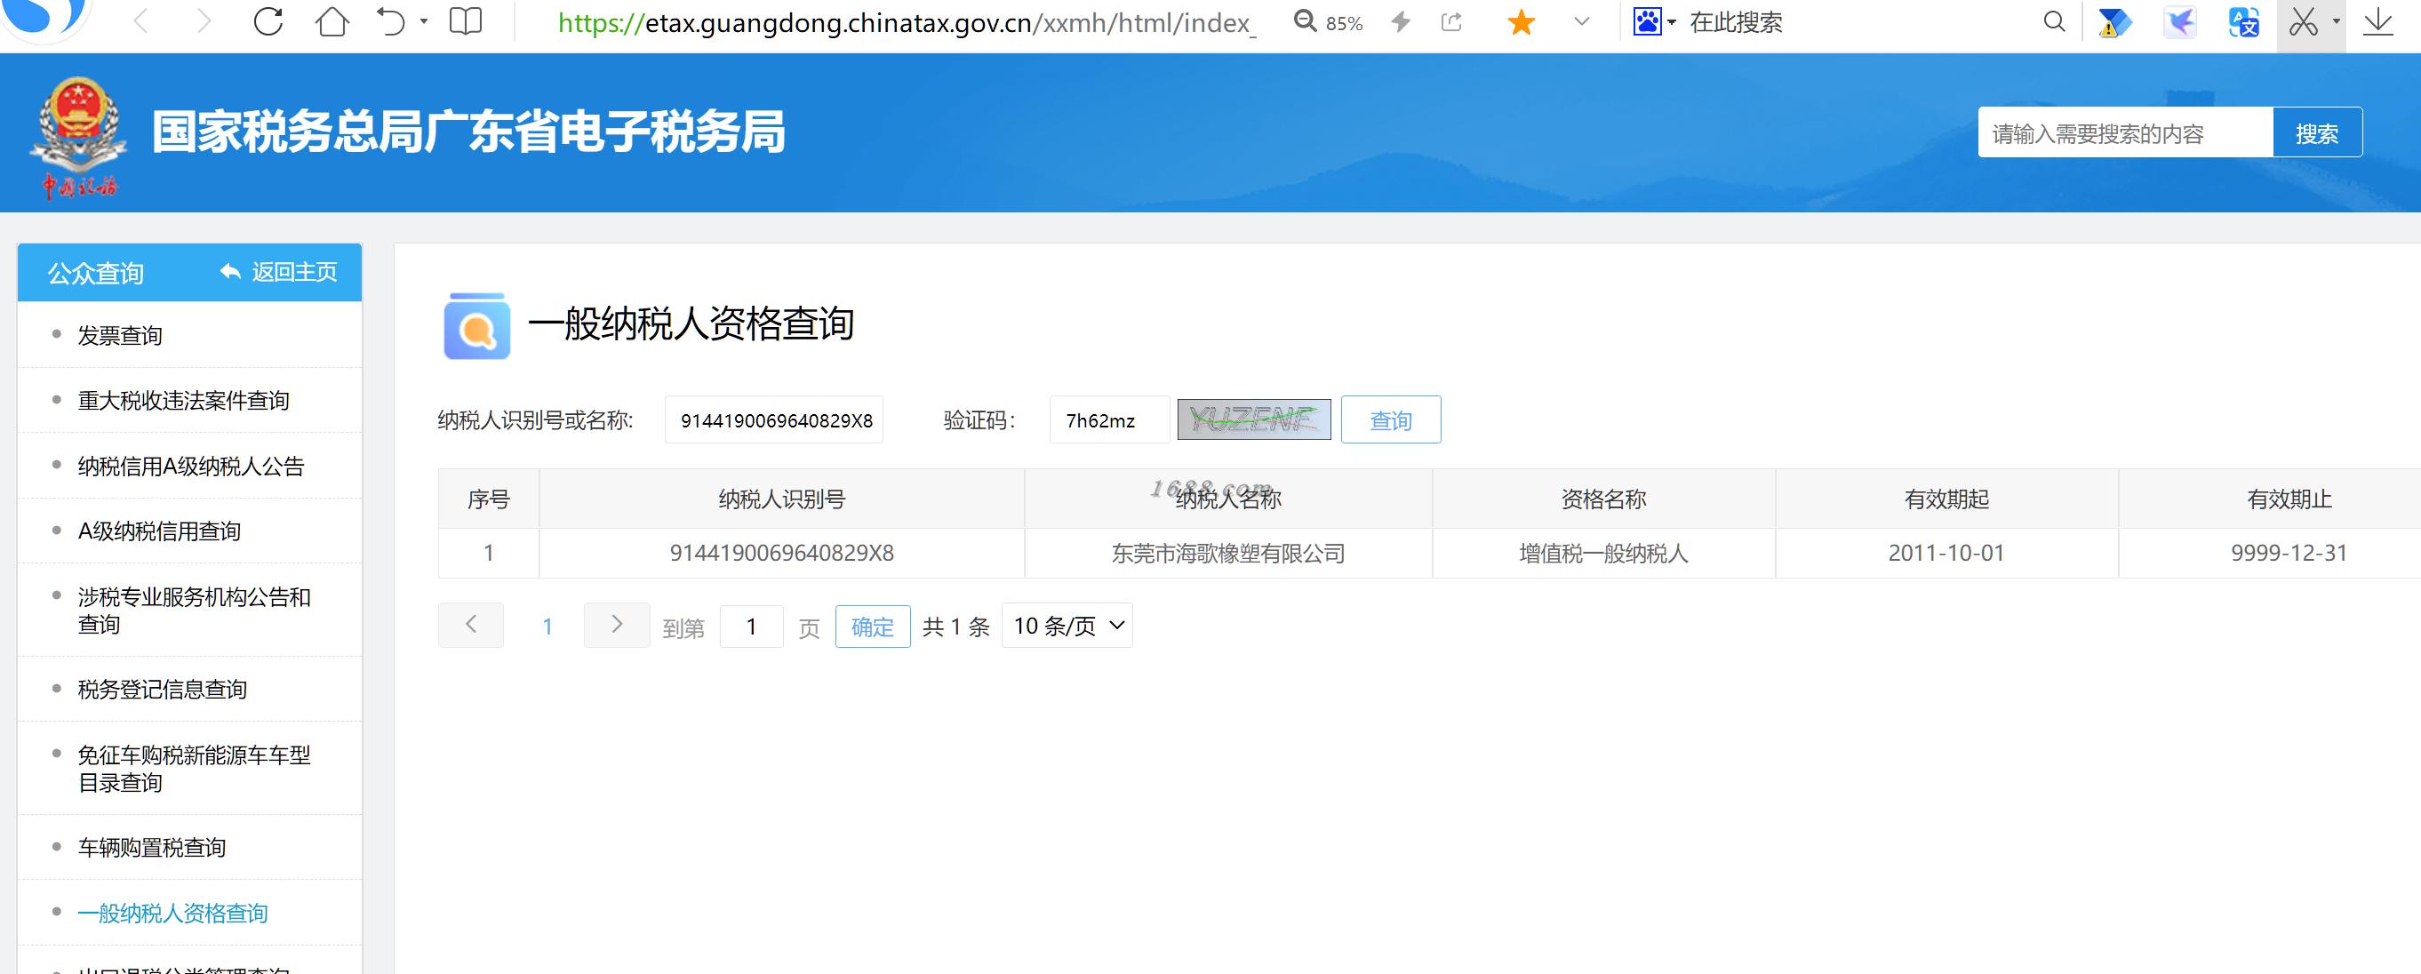This screenshot has height=974, width=2421.
Task: Click the 确定 page jump button
Action: click(872, 627)
